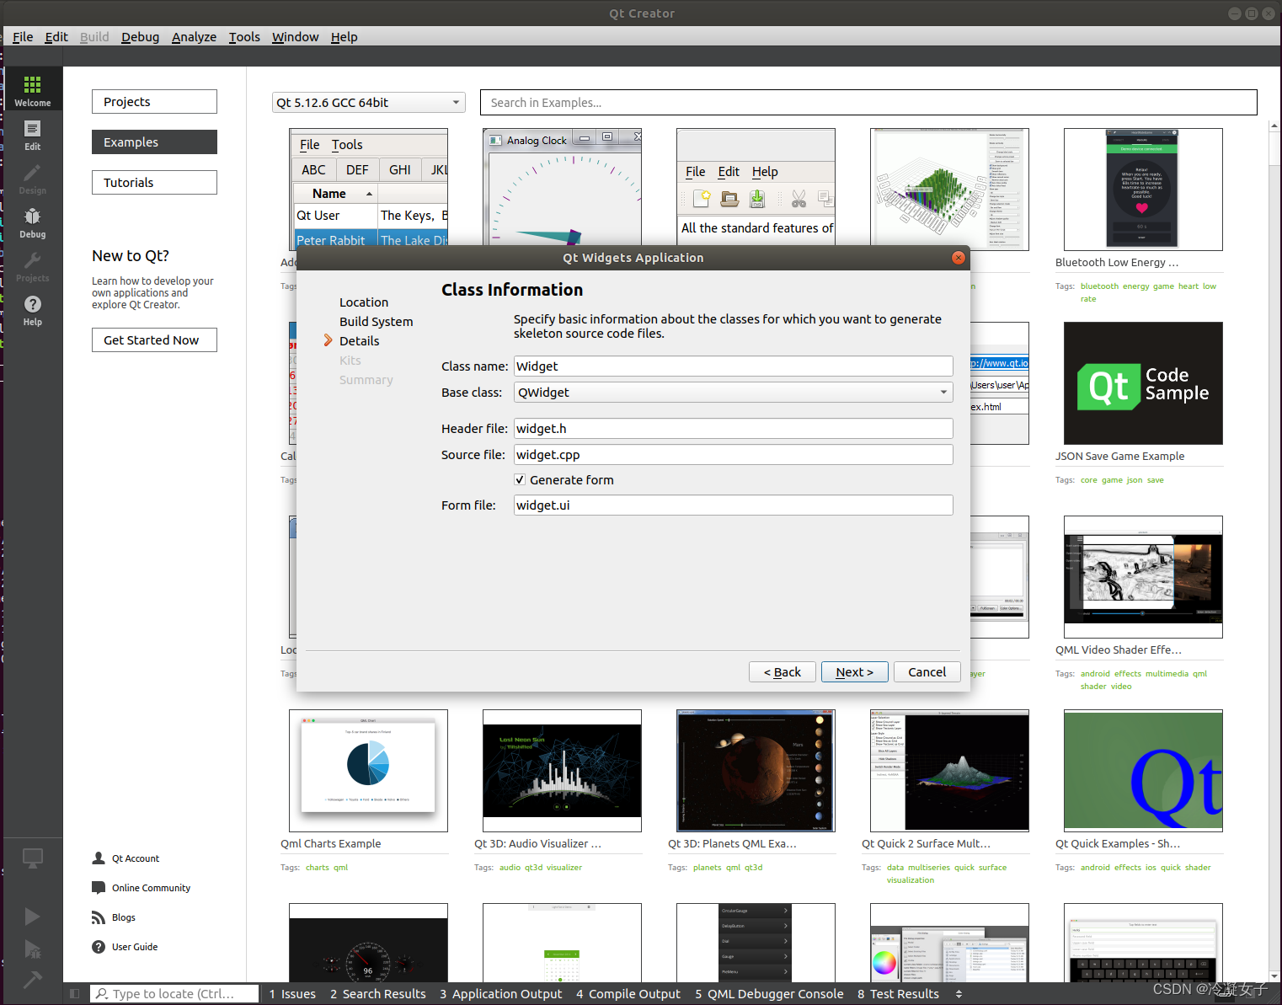Click the Run play icon
Screen dimensions: 1282x1005
32,917
